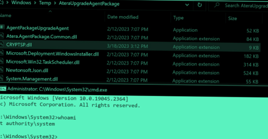Click the Microsoft.Win32.TaskScheduler.dll file icon
The image size is (268, 139).
point(2,62)
